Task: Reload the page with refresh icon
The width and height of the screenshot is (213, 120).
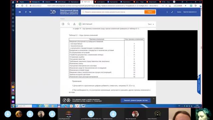Action: click(27, 6)
